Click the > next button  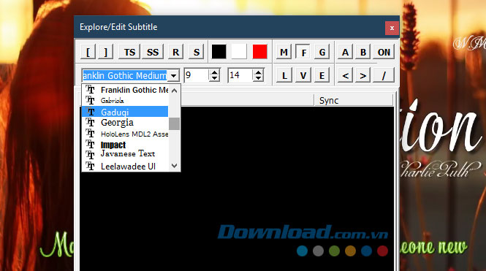tap(363, 75)
